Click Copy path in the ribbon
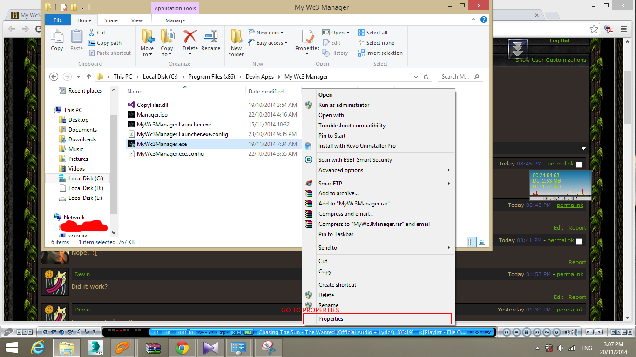 pos(105,43)
